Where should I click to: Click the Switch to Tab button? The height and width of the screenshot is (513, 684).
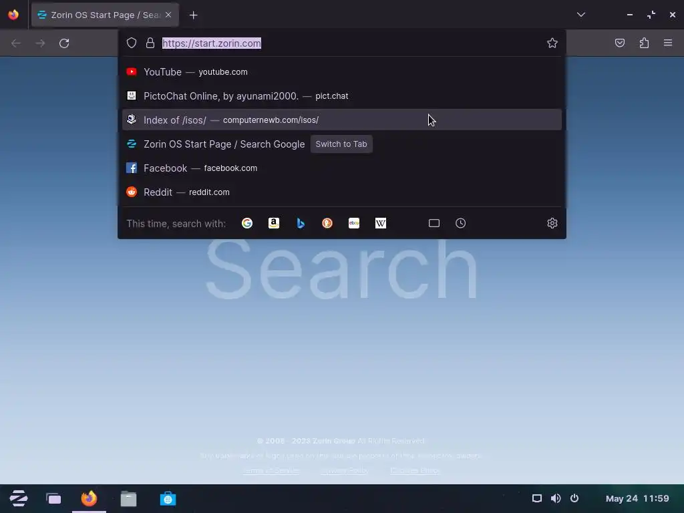(341, 144)
